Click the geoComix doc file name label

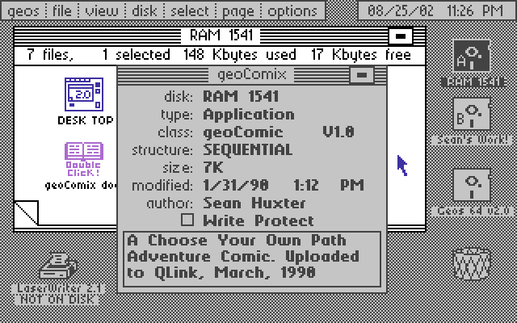pos(81,185)
